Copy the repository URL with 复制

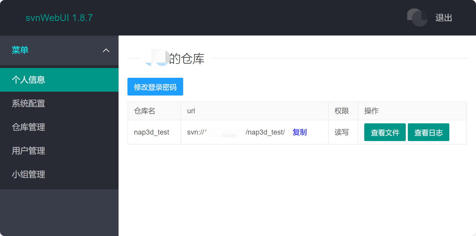point(299,132)
